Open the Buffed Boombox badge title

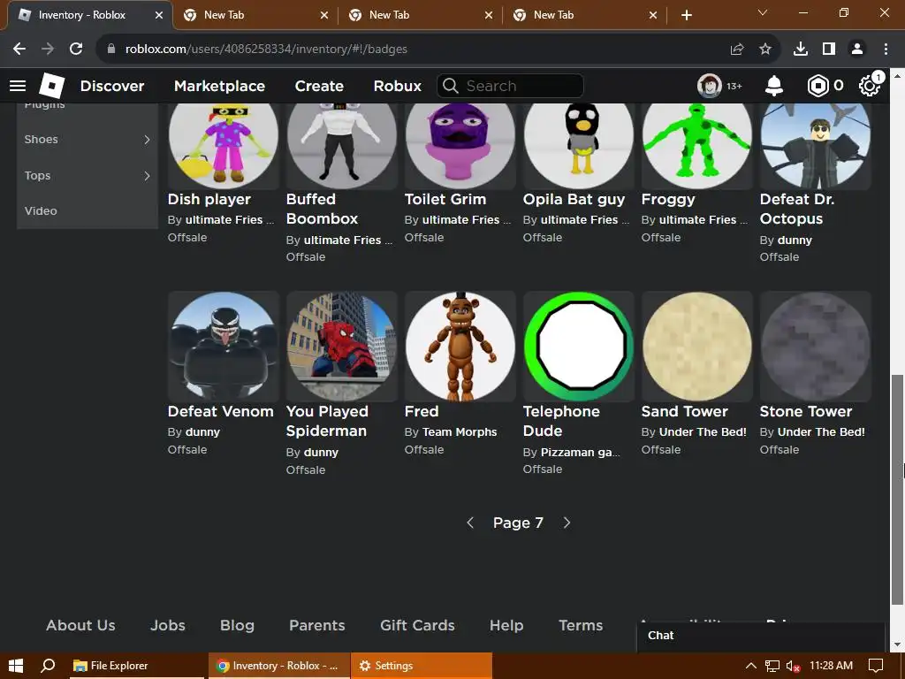322,209
